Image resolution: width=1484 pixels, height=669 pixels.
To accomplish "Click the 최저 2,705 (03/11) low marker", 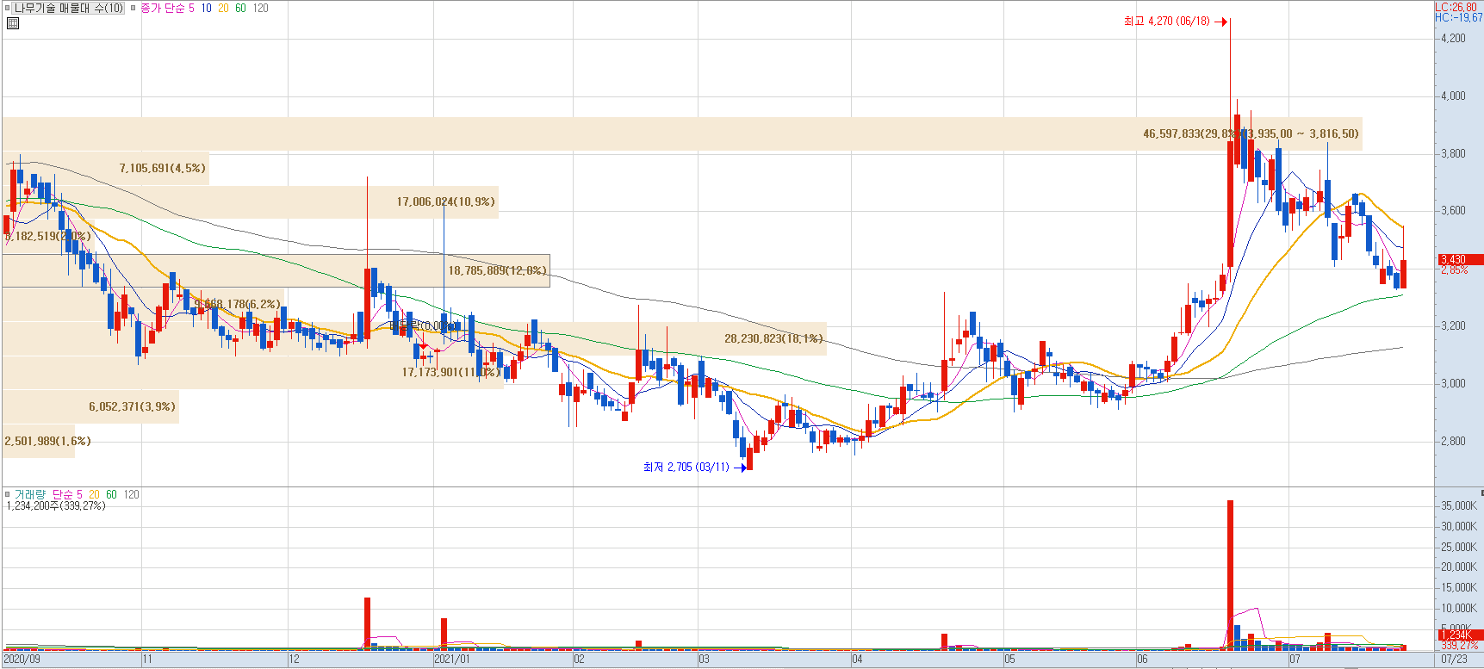I will [x=694, y=468].
